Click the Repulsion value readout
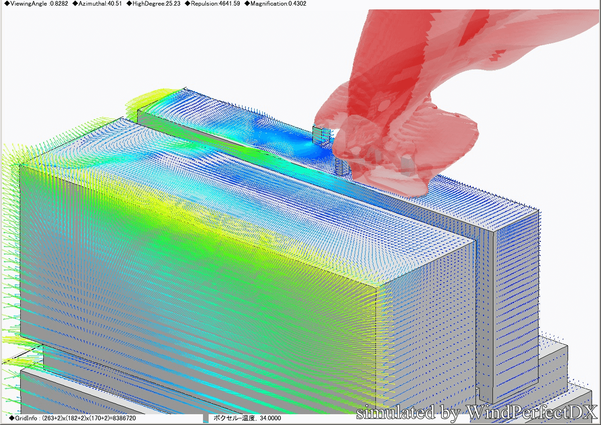Image resolution: width=601 pixels, height=425 pixels. point(215,4)
